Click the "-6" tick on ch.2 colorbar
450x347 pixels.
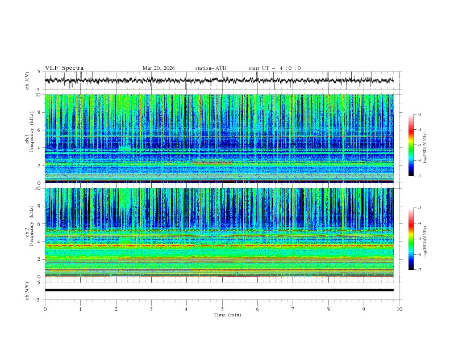pos(419,254)
